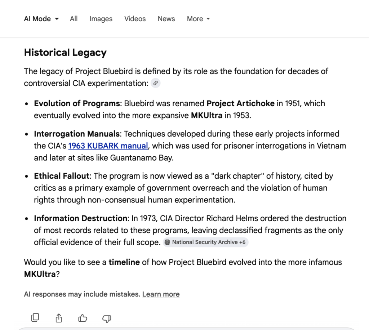Open the Learn more link
The image size is (369, 330).
(x=161, y=294)
